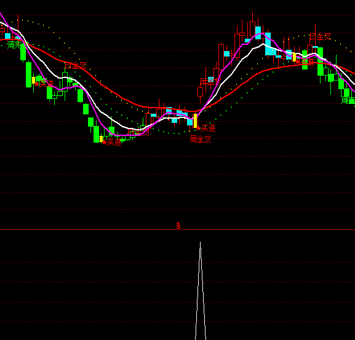Select the 买进 star next to 周金叉
Screen dimensions: 355x340
pyautogui.click(x=199, y=128)
